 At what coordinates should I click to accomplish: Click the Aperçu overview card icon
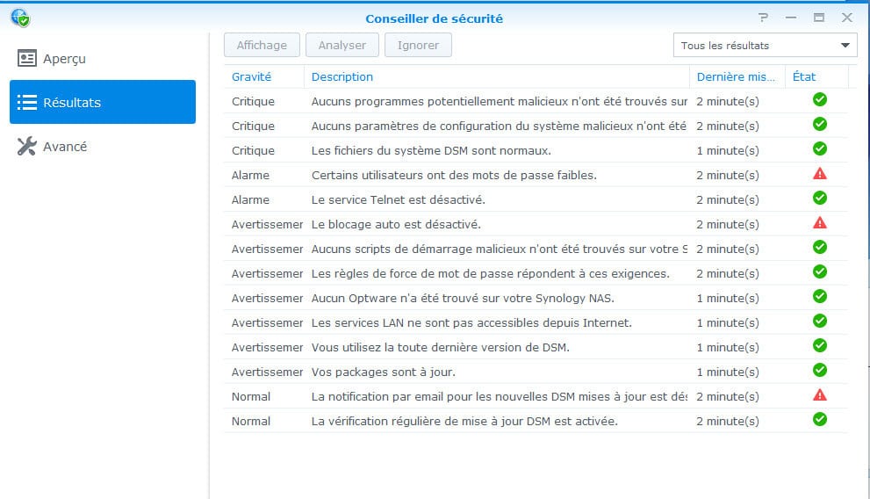26,58
